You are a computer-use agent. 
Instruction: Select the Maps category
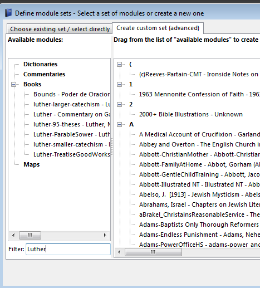tap(32, 164)
